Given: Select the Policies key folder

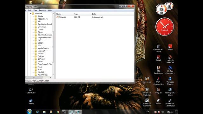Looking at the screenshot, I should (36, 56).
